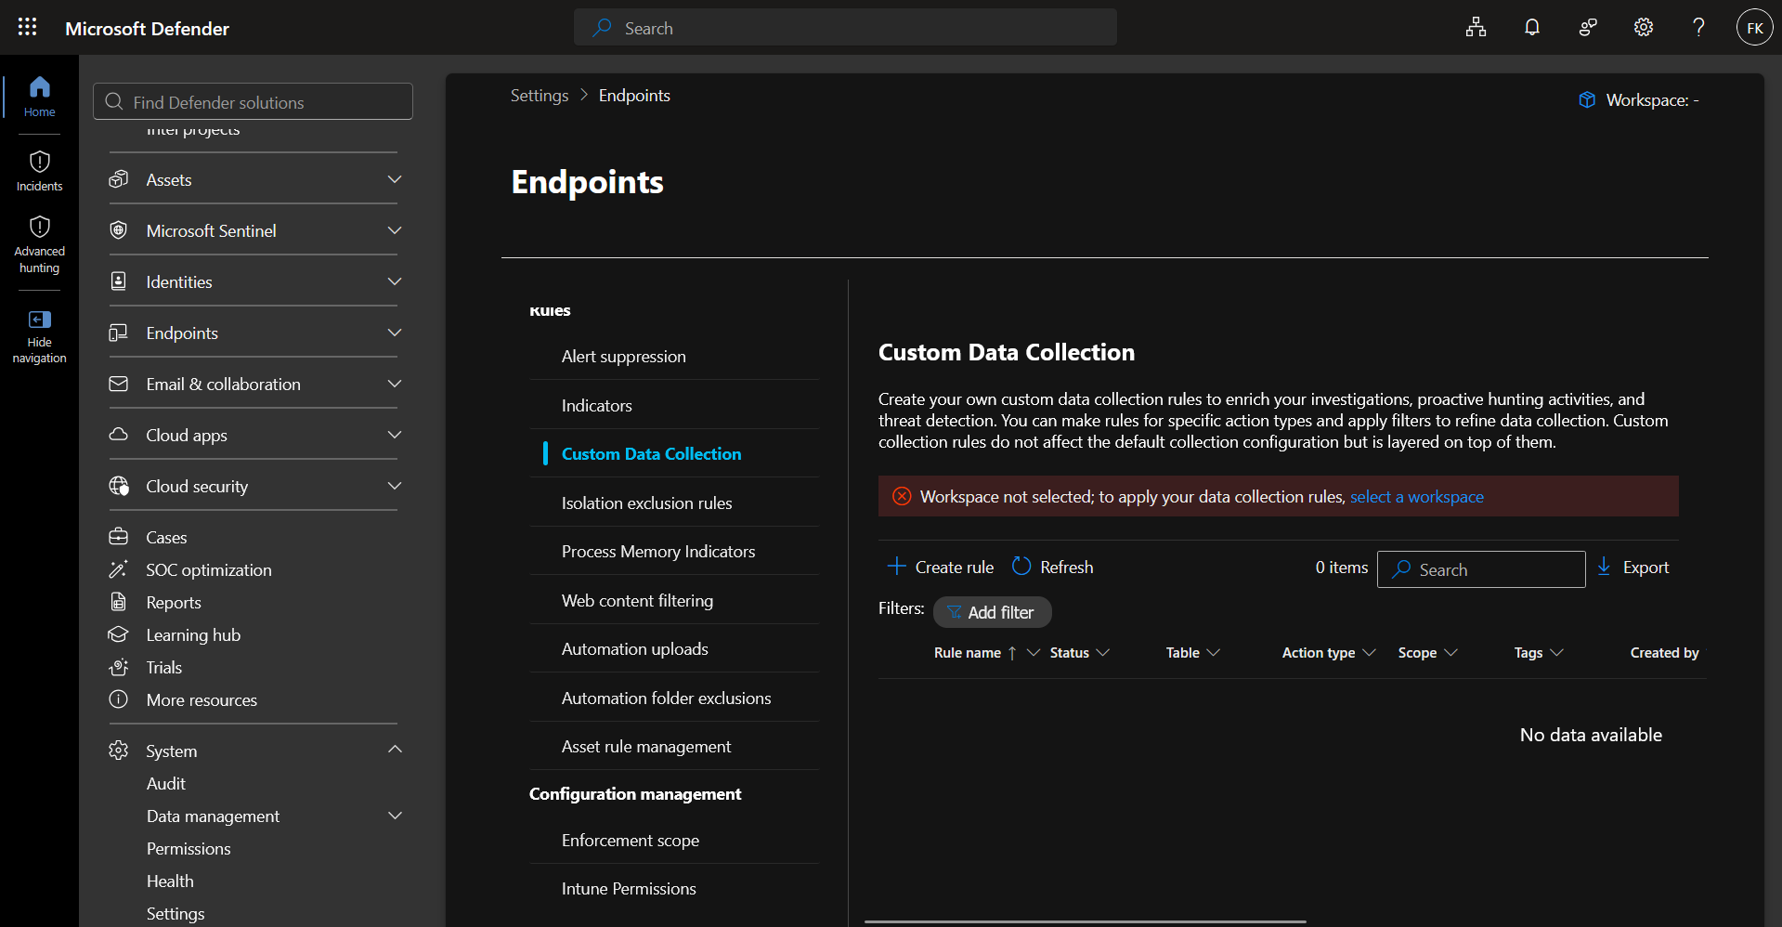Open the Audit page under System
The image size is (1782, 927).
166,783
